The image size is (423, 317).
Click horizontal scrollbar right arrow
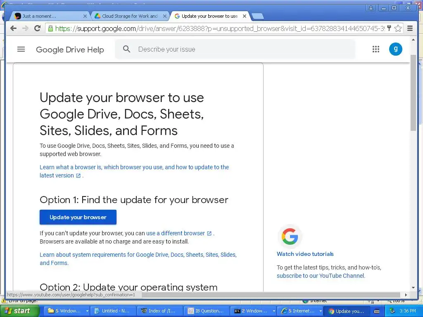tap(406, 295)
